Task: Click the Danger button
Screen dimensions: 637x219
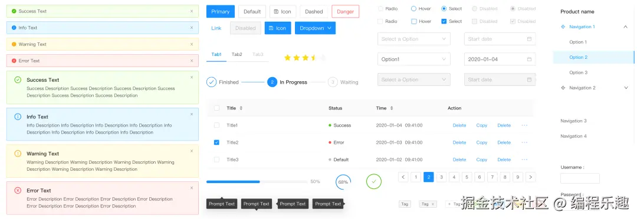Action: pyautogui.click(x=345, y=11)
